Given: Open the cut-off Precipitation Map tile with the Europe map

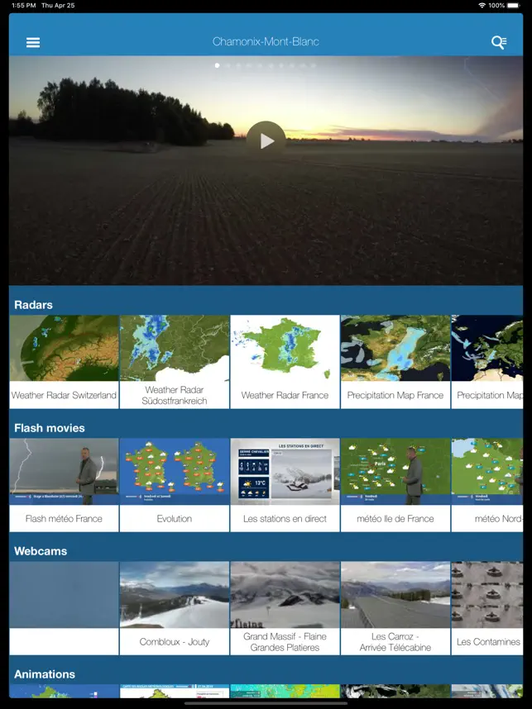Looking at the screenshot, I should (487, 362).
